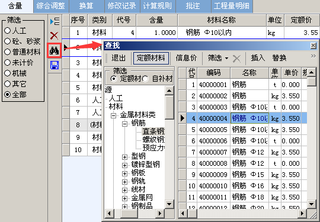The image size is (320, 222).
Task: Expand the 型钢 tree node
Action: click(x=124, y=157)
